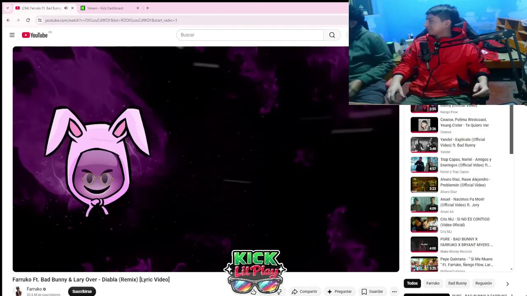Open Ceaese Te Quiero Ver thumbnail
The height and width of the screenshot is (296, 527).
click(x=424, y=125)
